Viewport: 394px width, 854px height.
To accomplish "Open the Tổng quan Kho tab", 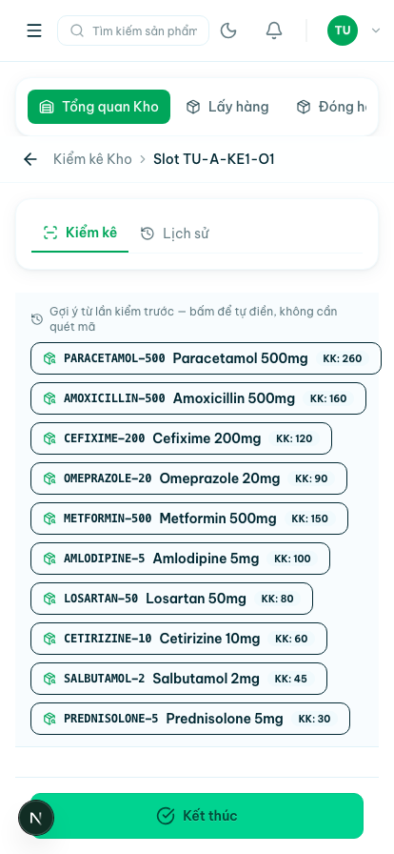I will tap(99, 107).
